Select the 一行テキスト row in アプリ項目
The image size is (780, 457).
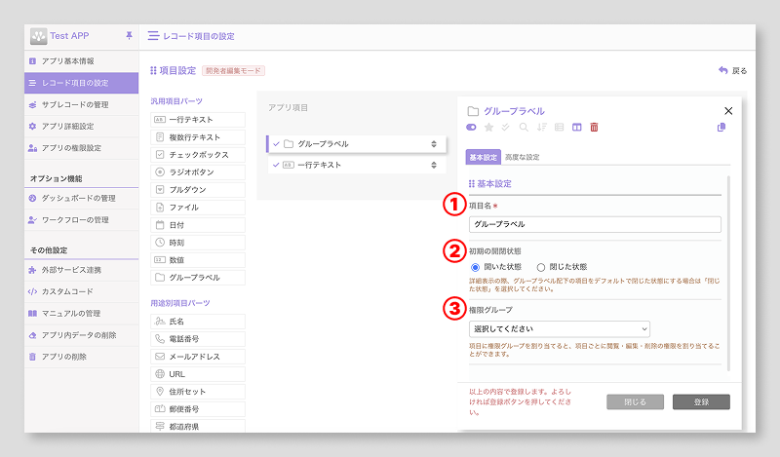[356, 165]
